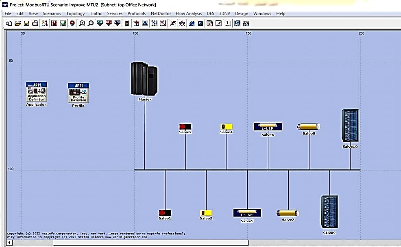Create a new project with the New icon
The image size is (401, 247).
click(x=9, y=23)
